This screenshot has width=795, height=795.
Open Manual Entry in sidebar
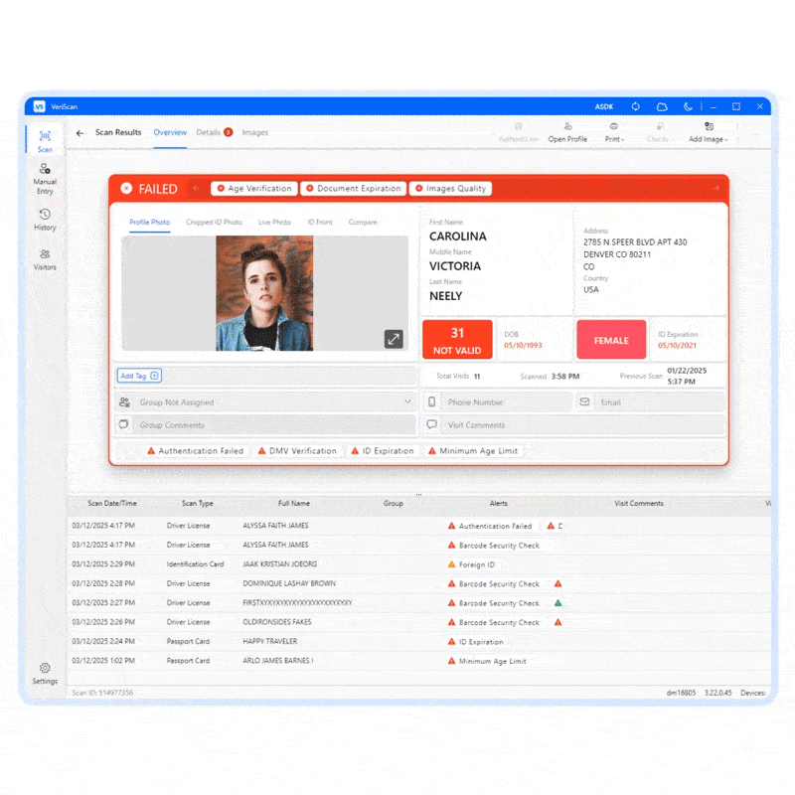pyautogui.click(x=45, y=179)
